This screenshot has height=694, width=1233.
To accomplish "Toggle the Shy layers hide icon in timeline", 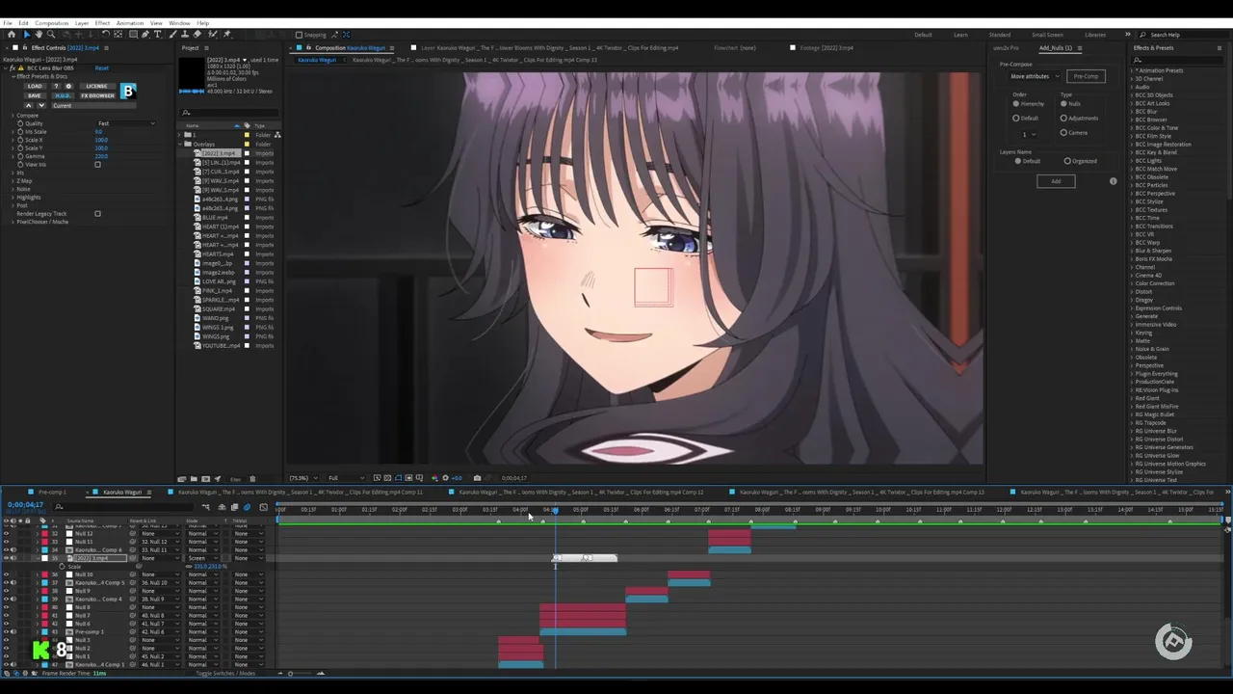I will [222, 507].
